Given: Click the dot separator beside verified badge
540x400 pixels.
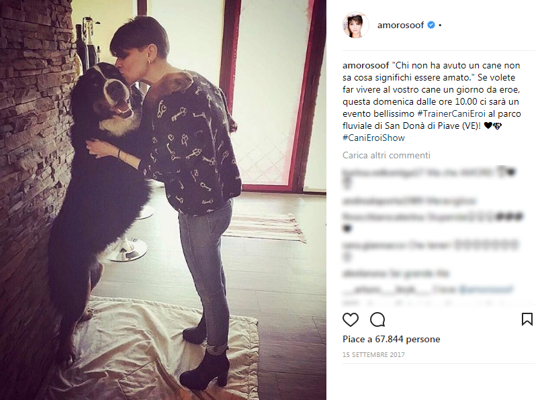Looking at the screenshot, I should point(440,26).
